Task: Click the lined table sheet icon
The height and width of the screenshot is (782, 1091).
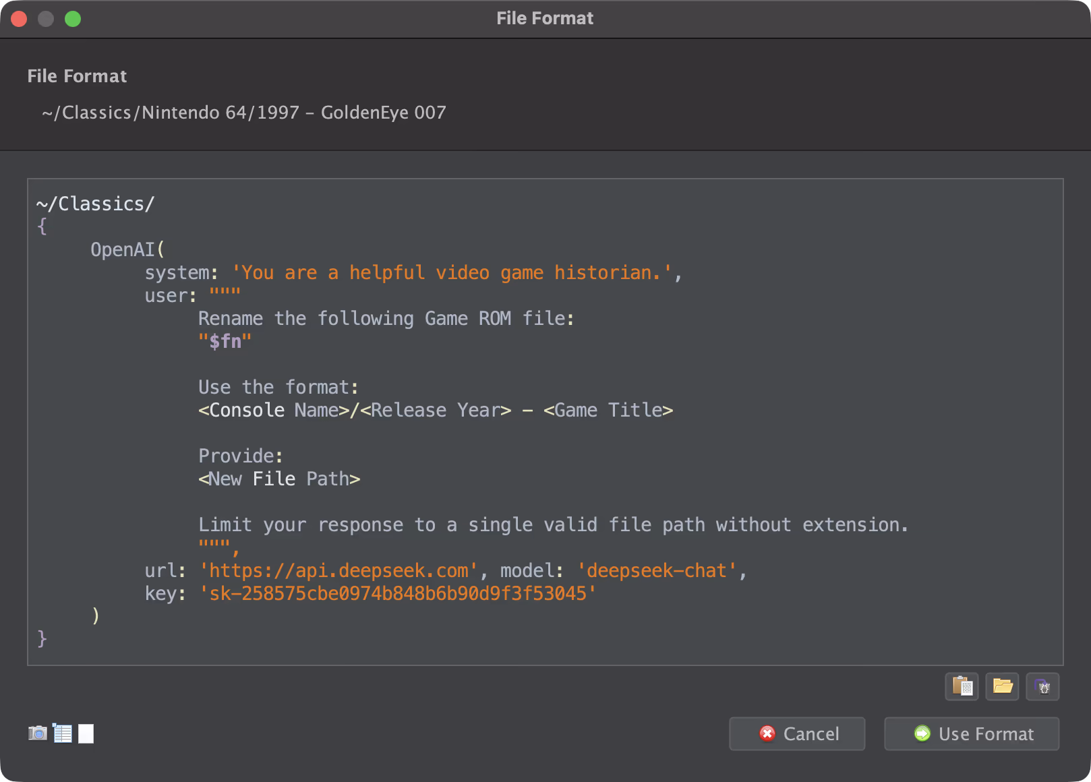Action: pyautogui.click(x=62, y=733)
